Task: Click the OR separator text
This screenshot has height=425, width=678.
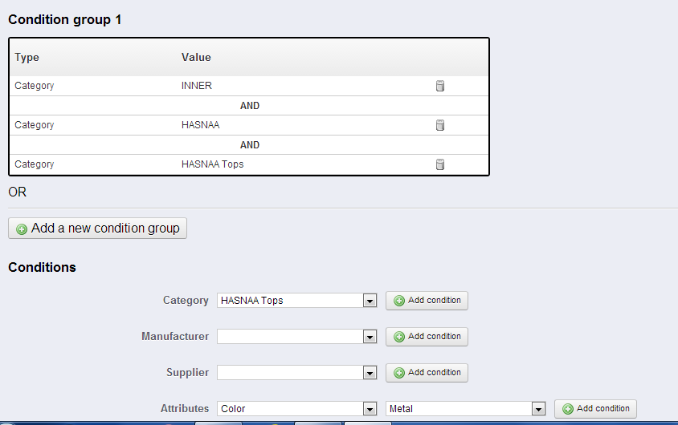Action: pyautogui.click(x=18, y=192)
